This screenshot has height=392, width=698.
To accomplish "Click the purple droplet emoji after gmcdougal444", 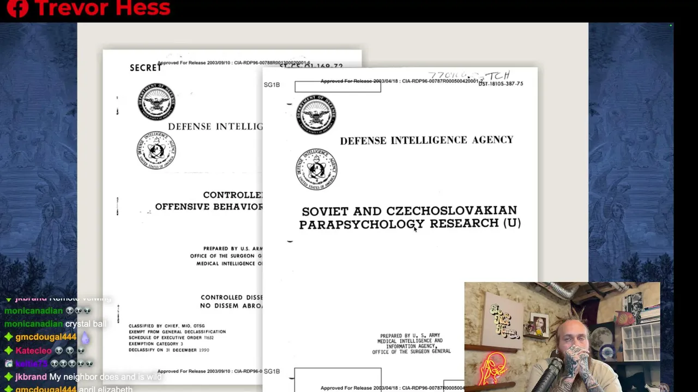I will 85,338.
